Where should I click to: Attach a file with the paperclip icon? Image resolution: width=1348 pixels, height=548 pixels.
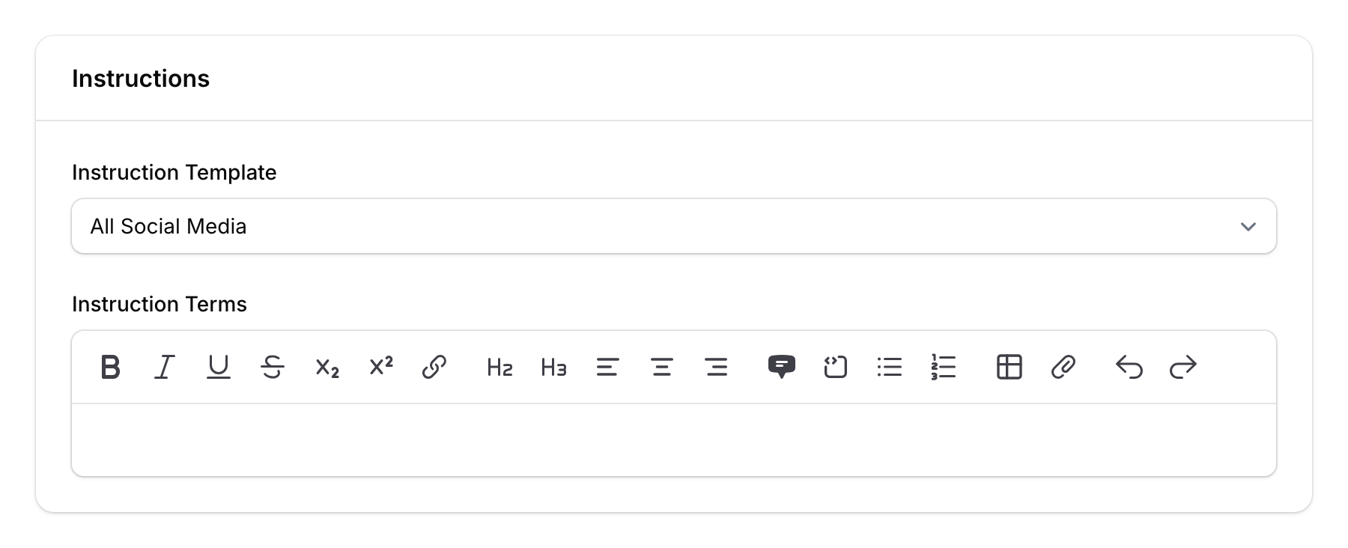(x=1063, y=367)
